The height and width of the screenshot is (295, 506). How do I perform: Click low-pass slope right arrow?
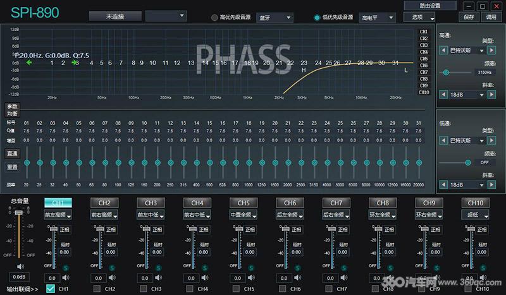(x=491, y=184)
